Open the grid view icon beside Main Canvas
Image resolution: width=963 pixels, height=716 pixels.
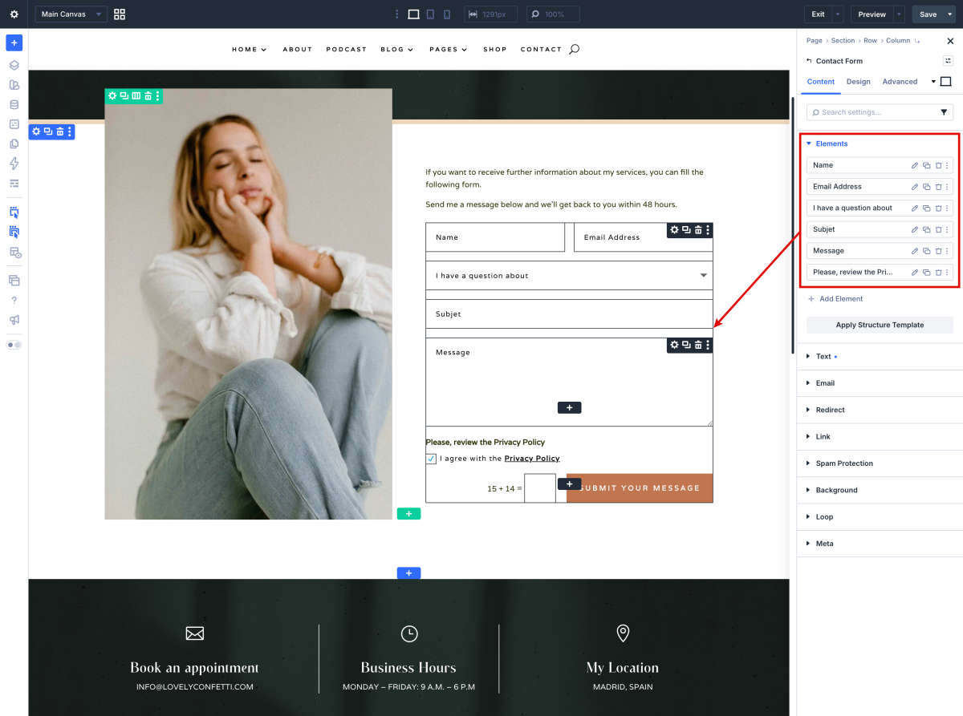(120, 14)
